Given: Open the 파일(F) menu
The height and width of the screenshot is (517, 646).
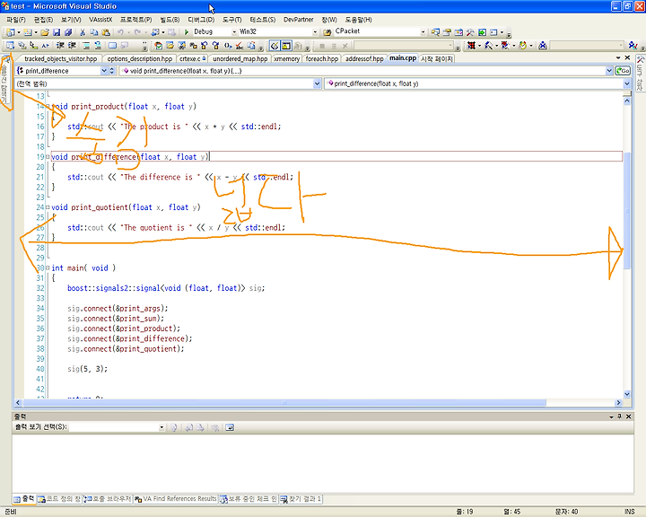Looking at the screenshot, I should (15, 20).
